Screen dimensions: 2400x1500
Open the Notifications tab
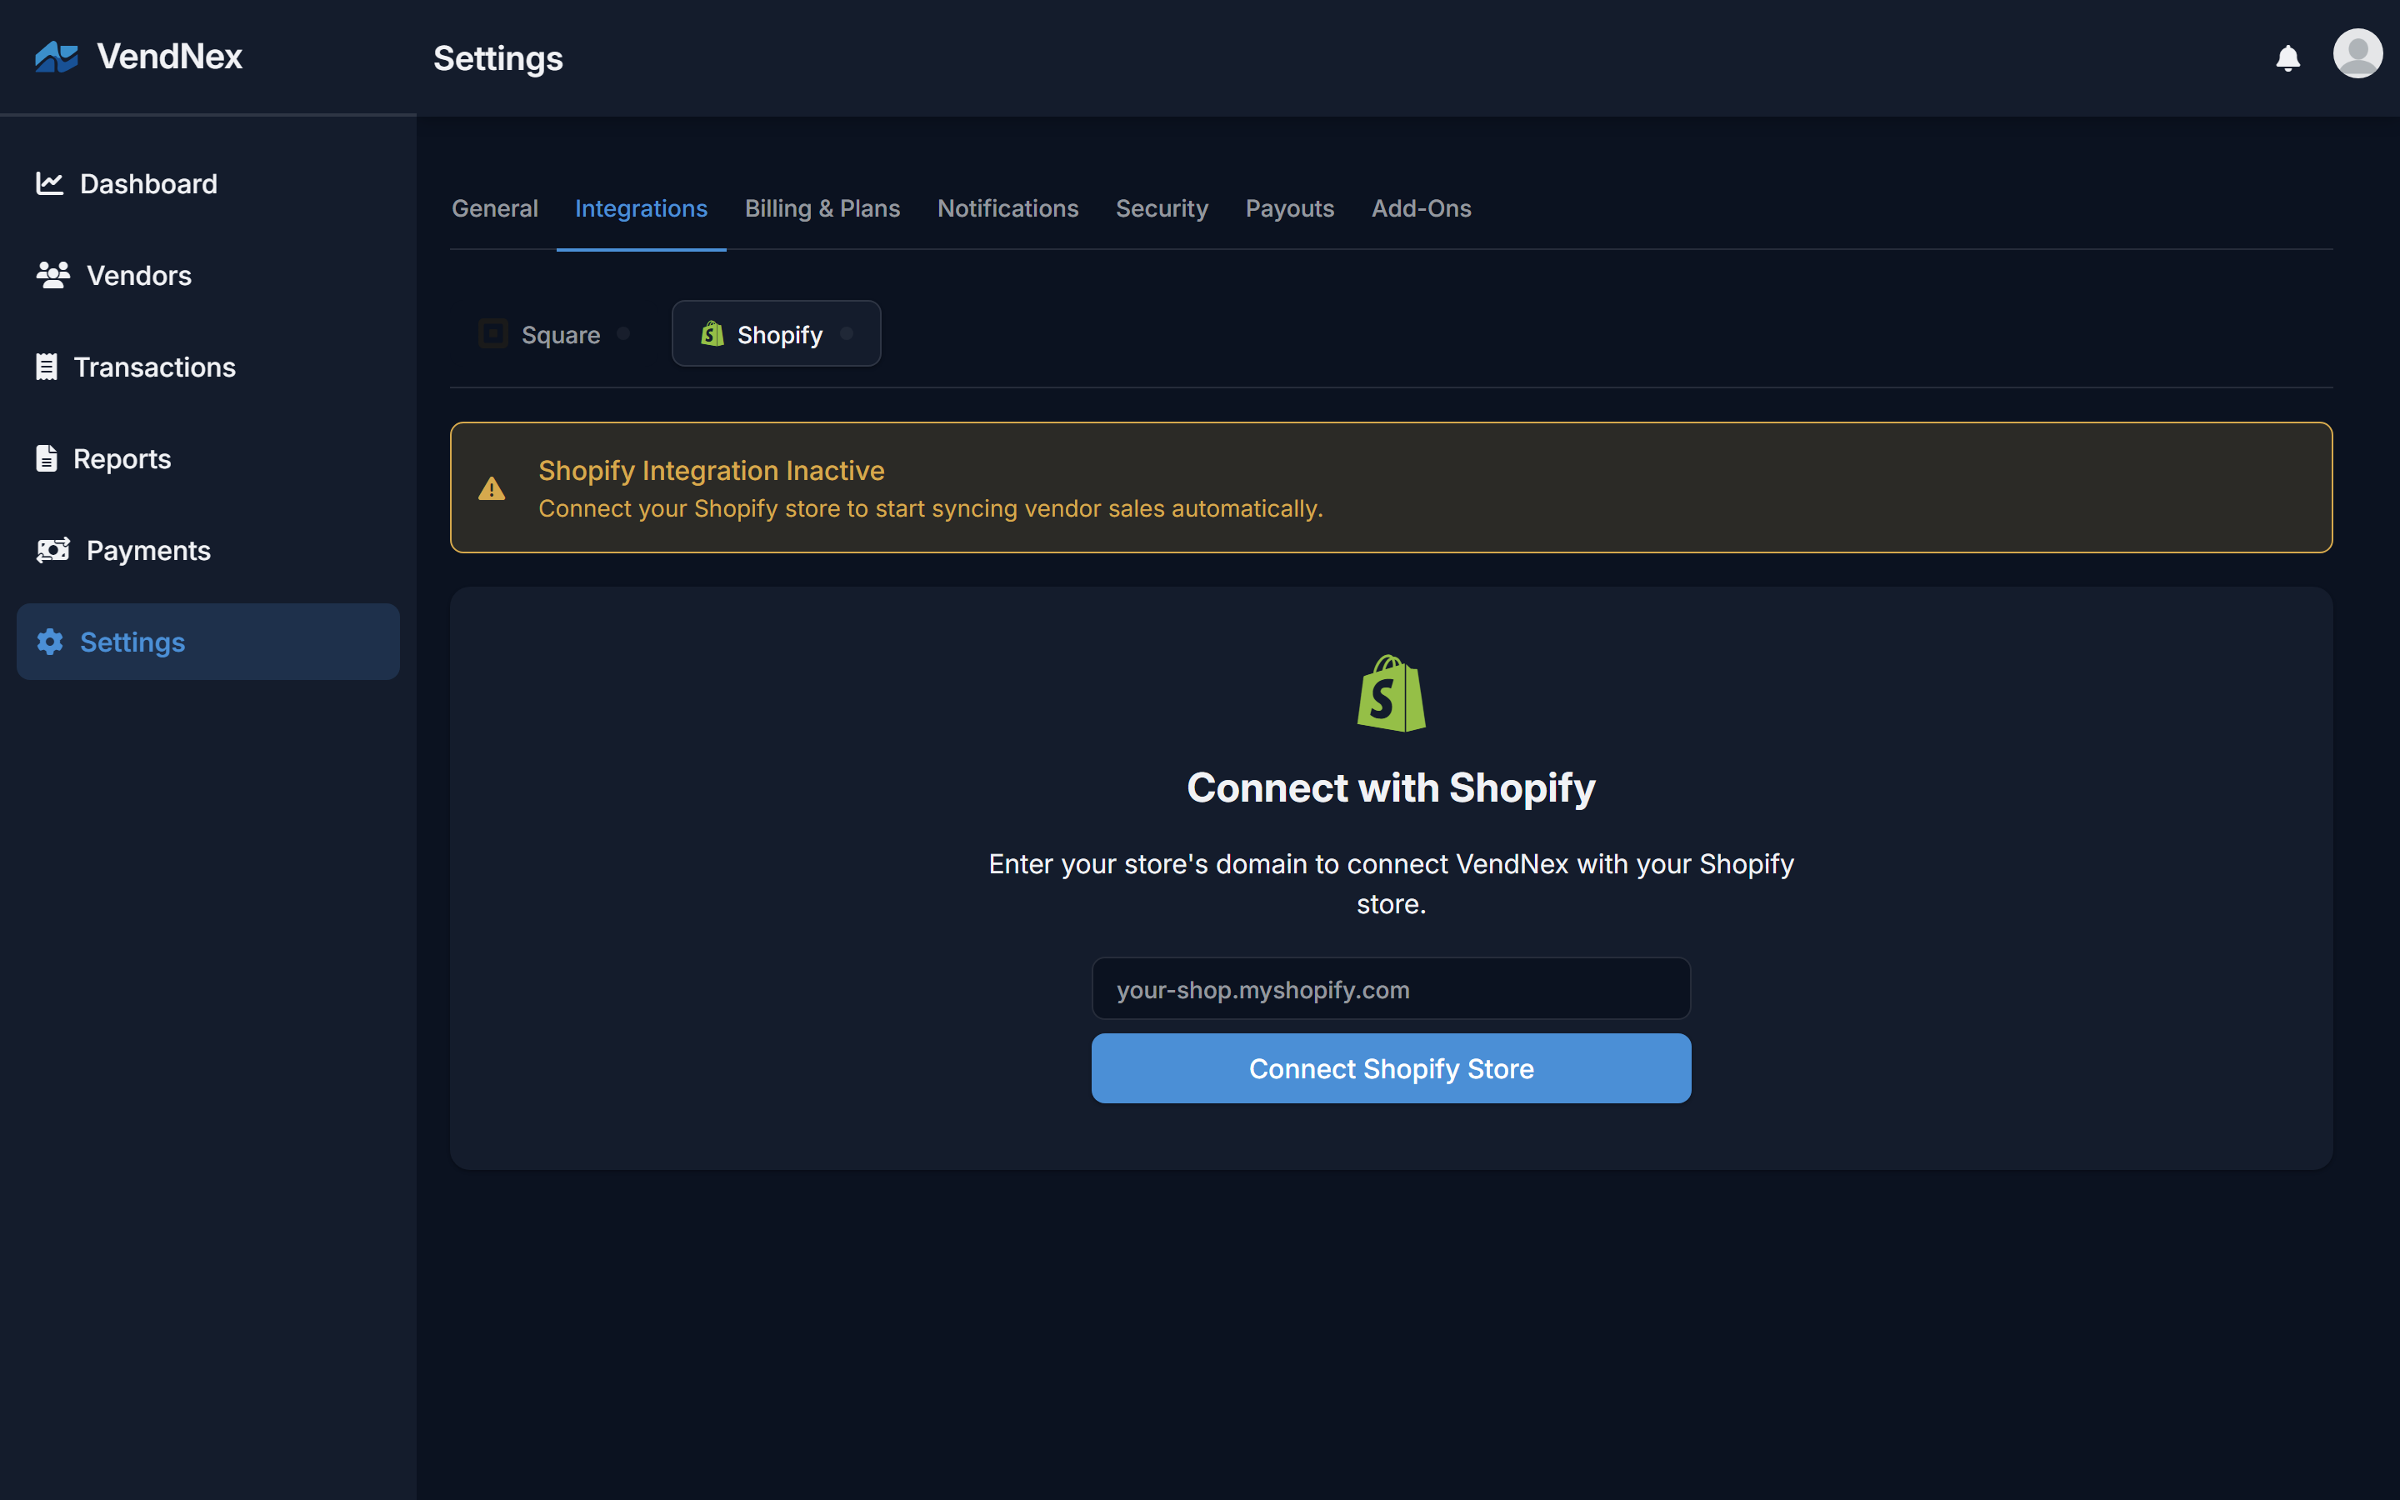[1007, 208]
